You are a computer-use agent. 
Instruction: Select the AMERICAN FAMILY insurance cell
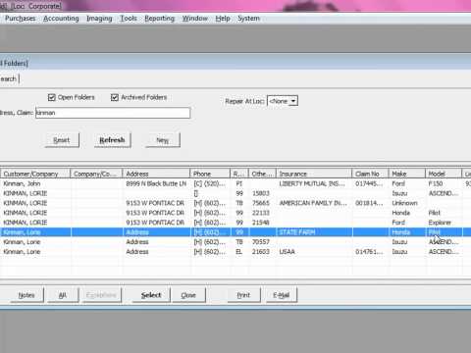(x=313, y=203)
